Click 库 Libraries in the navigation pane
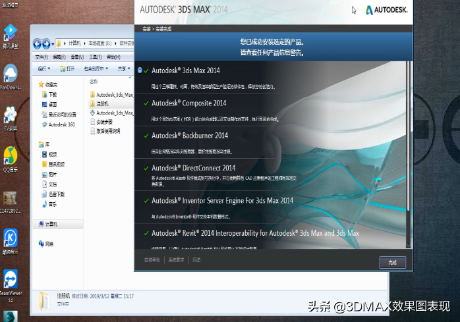Image resolution: width=460 pixels, height=322 pixels. point(44,144)
